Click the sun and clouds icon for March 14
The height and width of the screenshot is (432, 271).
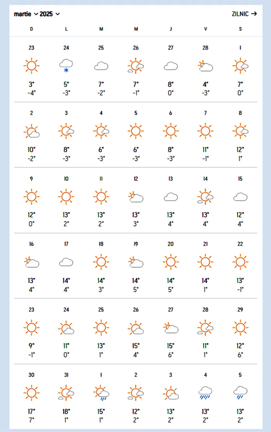pos(205,197)
